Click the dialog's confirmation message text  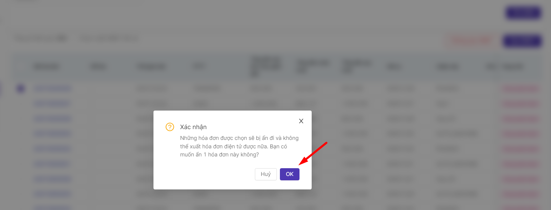tap(239, 146)
